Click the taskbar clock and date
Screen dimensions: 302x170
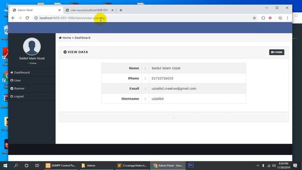(x=284, y=166)
